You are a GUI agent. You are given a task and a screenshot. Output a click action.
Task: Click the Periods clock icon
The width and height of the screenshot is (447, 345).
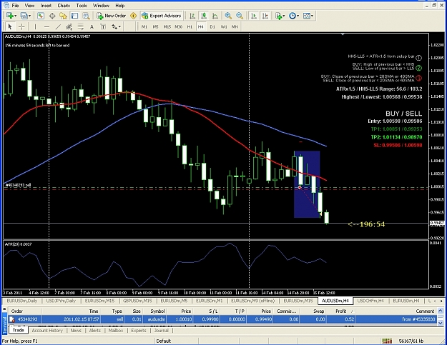pyautogui.click(x=293, y=16)
